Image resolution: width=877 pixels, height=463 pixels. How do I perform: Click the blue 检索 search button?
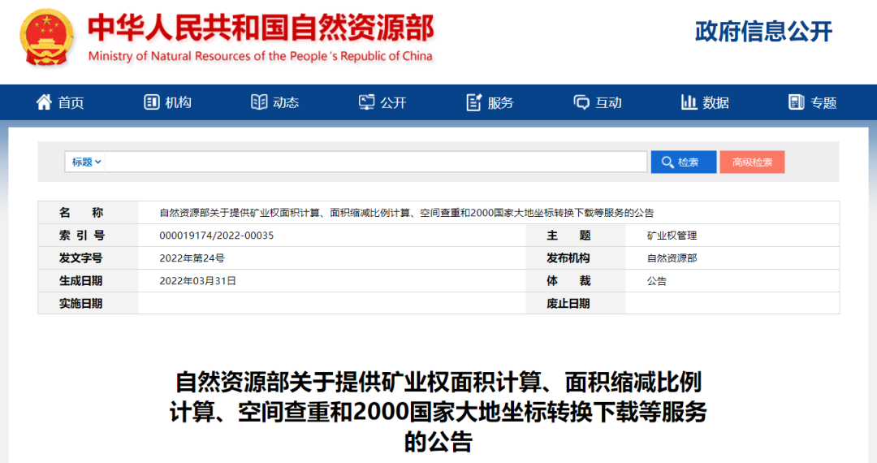pyautogui.click(x=683, y=162)
